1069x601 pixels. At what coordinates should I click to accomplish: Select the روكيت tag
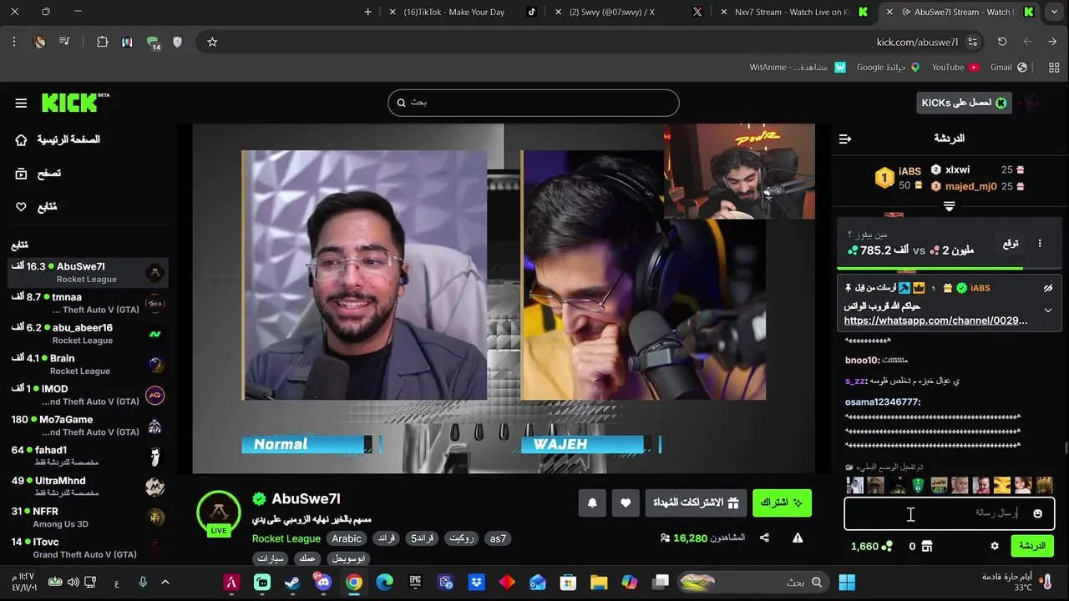click(x=462, y=538)
